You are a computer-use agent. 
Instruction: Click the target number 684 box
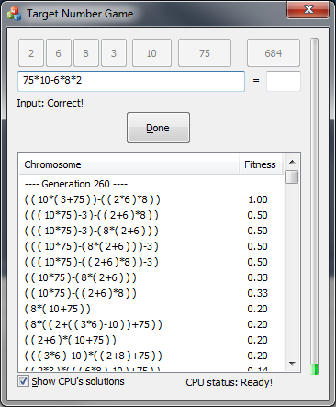click(274, 53)
